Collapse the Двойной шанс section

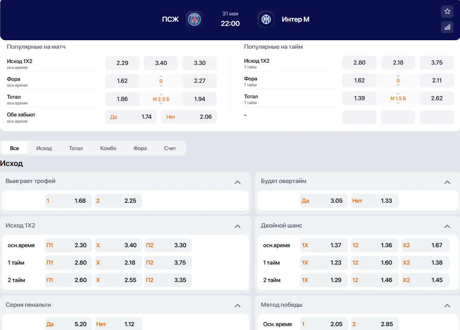point(447,226)
